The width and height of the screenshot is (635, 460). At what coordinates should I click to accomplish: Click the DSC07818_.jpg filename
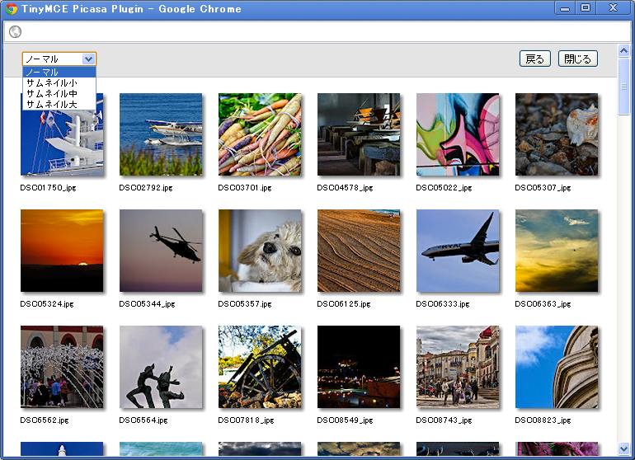click(246, 420)
